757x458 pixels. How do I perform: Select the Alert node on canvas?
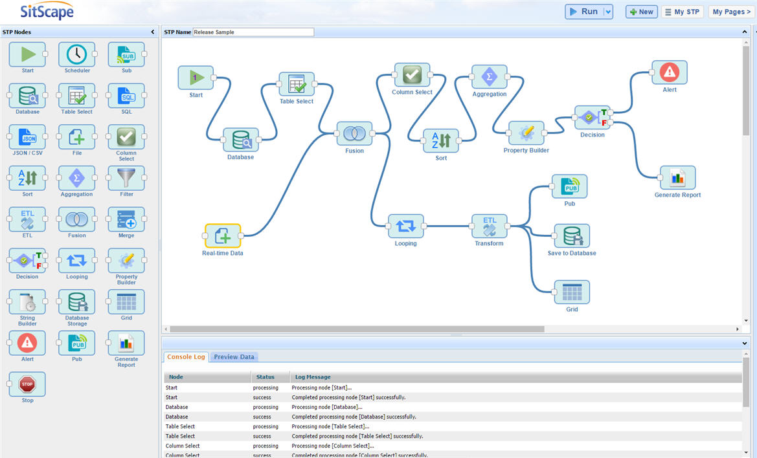669,72
